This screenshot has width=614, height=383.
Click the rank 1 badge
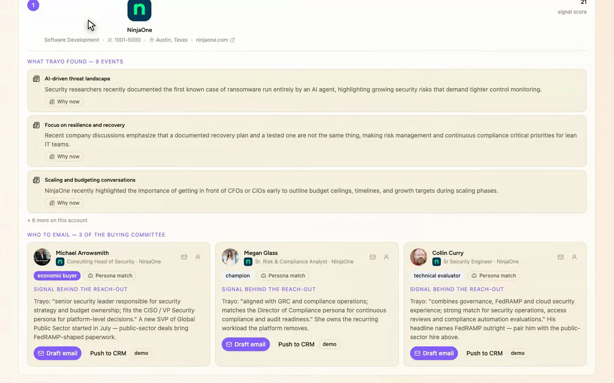click(33, 5)
